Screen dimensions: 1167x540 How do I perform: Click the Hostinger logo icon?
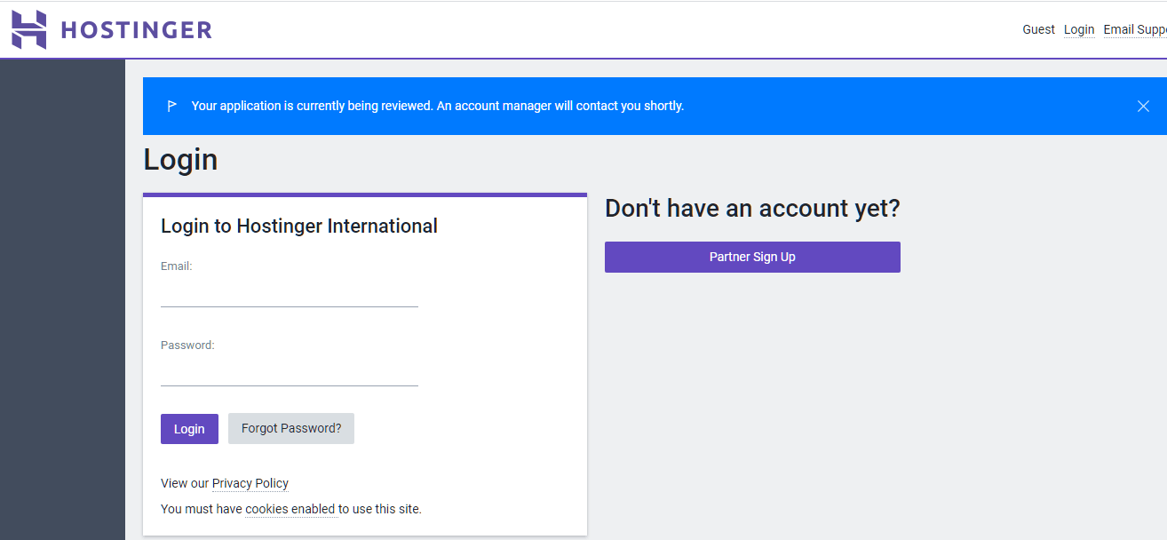tap(28, 29)
